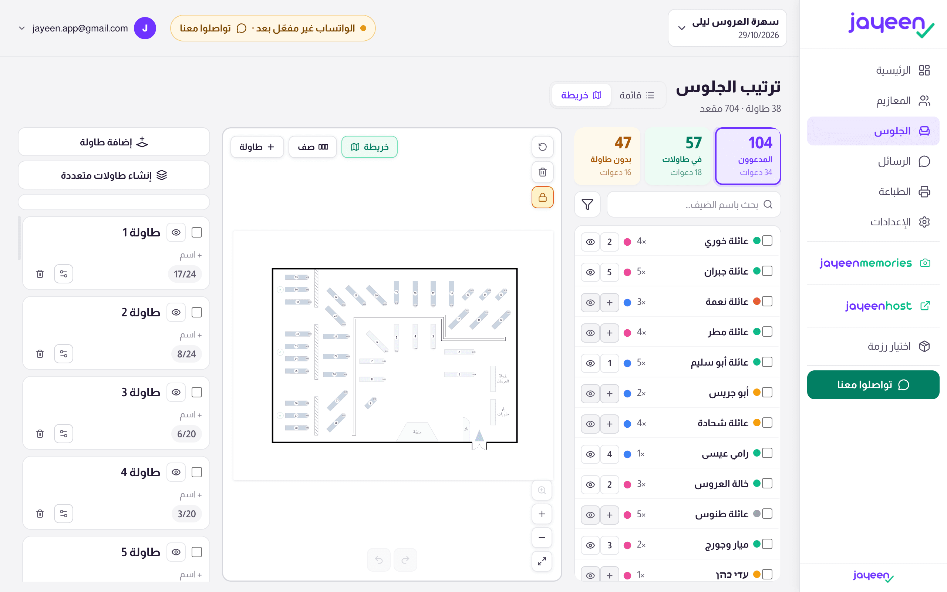This screenshot has width=947, height=592.
Task: Click the pink color dot for عائلة خوري
Action: point(627,242)
